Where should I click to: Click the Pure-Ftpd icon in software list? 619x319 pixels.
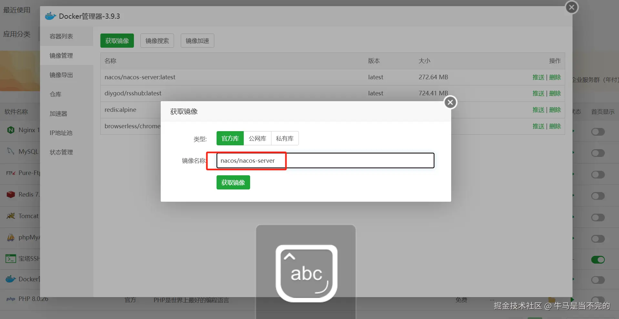(11, 173)
